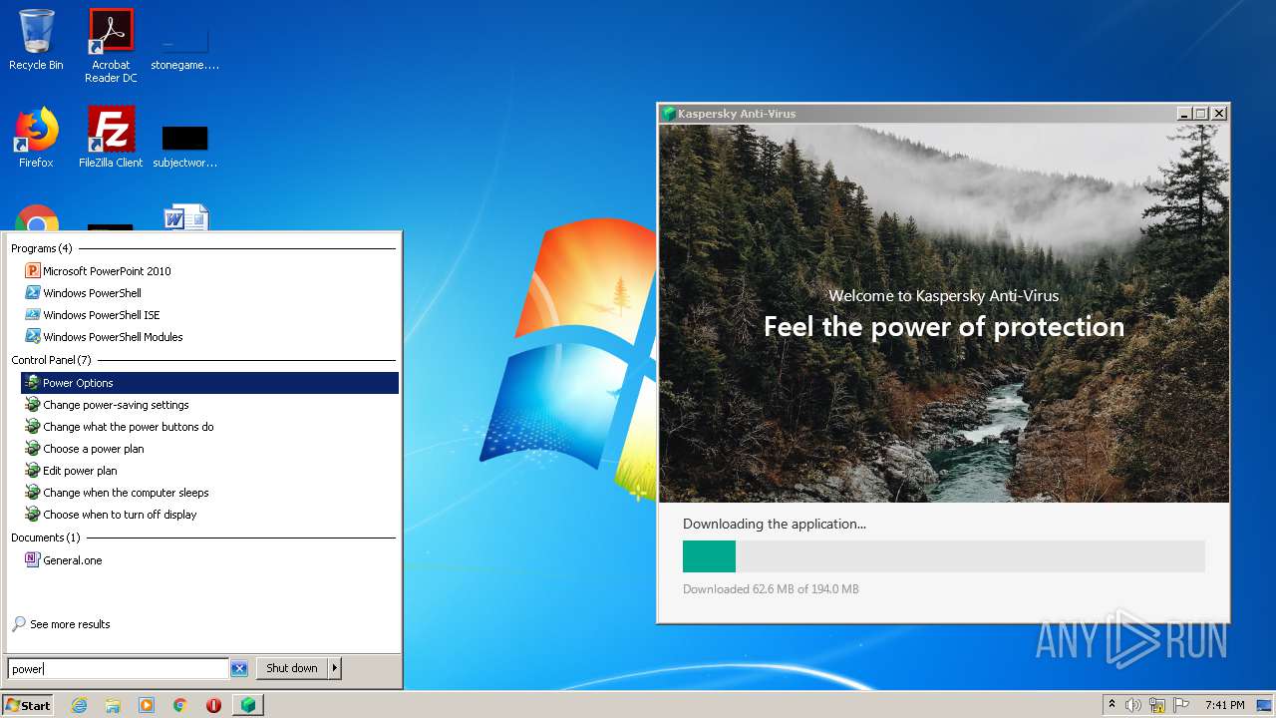Open Chrome from the taskbar
1276x718 pixels.
click(x=180, y=705)
